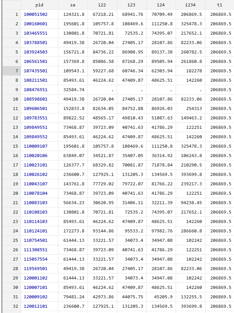The width and height of the screenshot is (234, 313).
Task: Click pid cell 106561501
Action: (x=39, y=61)
